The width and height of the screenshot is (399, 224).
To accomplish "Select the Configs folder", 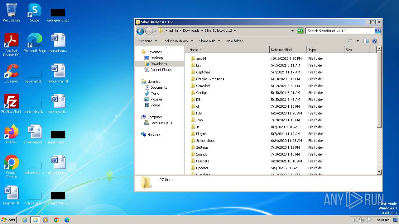I will coord(202,93).
